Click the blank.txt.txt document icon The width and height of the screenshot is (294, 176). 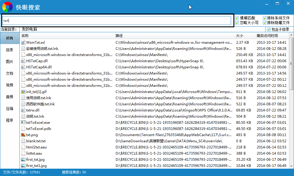tap(24, 141)
